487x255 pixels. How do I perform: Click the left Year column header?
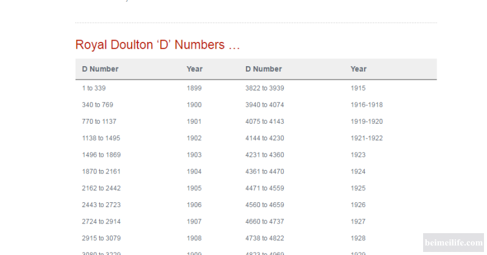(x=195, y=69)
